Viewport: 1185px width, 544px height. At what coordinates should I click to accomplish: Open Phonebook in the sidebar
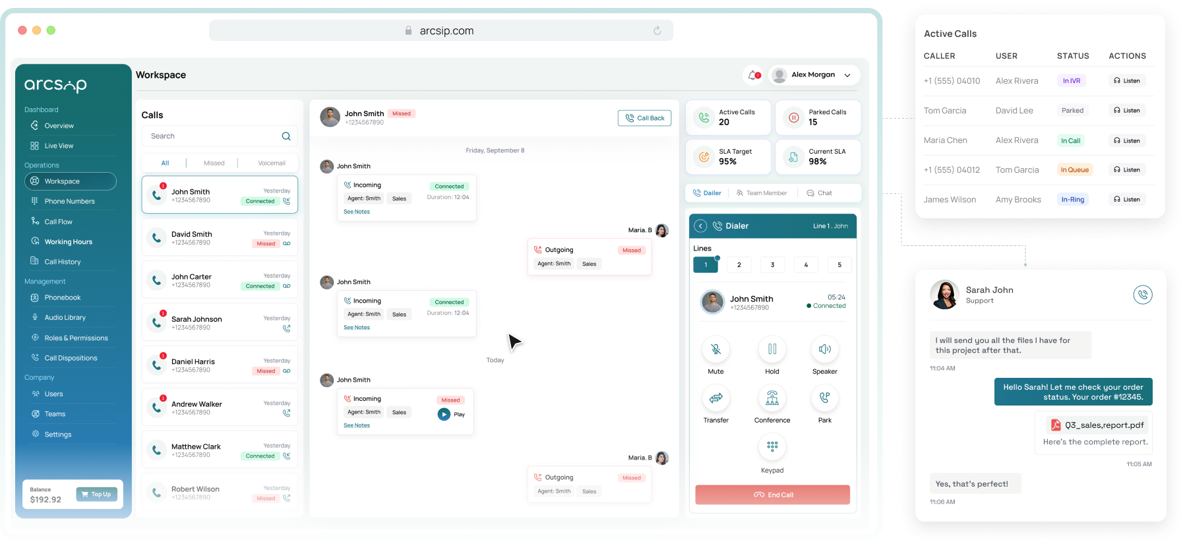click(x=62, y=297)
